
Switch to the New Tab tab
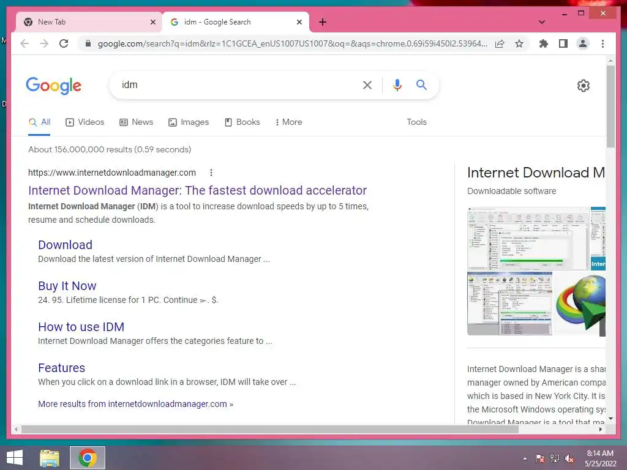pos(89,22)
